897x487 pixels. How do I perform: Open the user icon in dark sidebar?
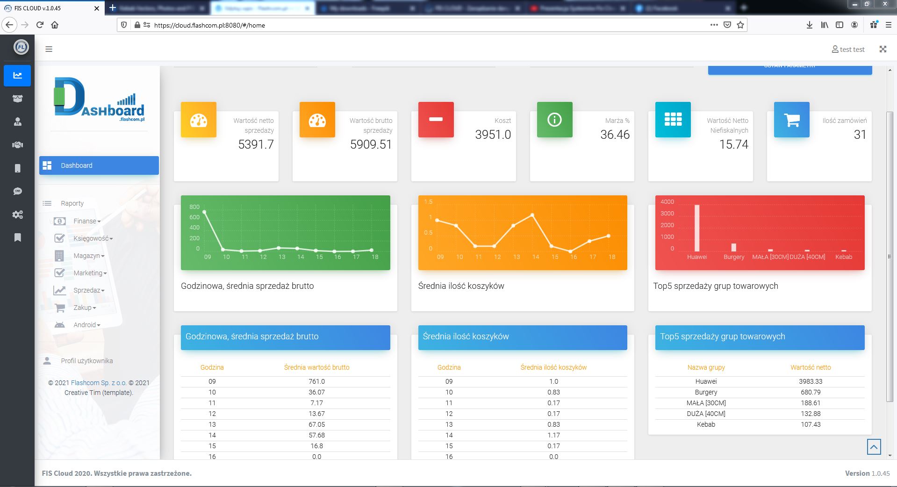[x=17, y=122]
